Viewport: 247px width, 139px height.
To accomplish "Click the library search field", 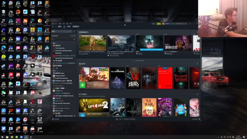I will (x=62, y=40).
